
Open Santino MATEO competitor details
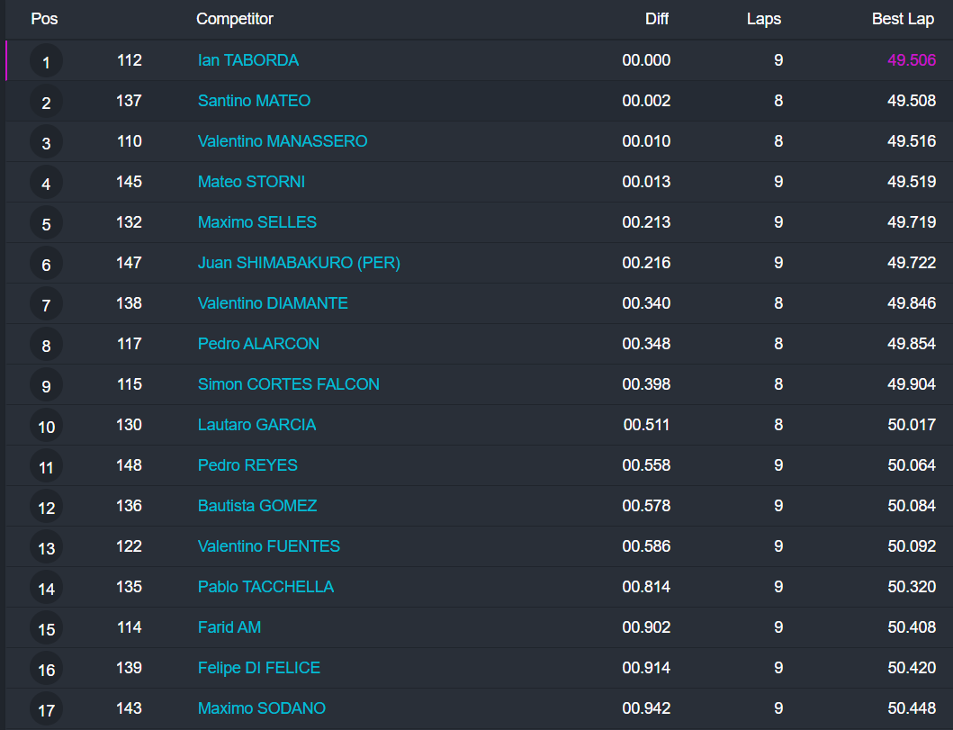point(254,101)
